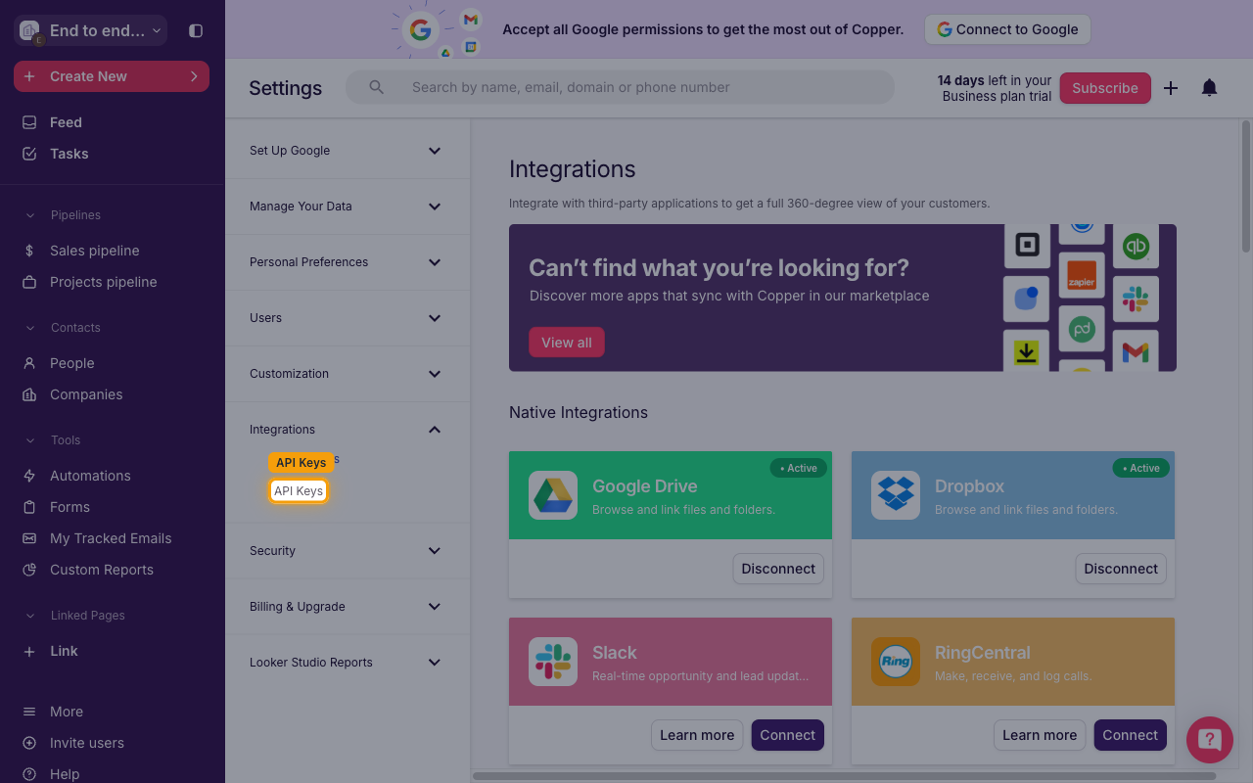
Task: Click the People person icon
Action: pos(29,363)
